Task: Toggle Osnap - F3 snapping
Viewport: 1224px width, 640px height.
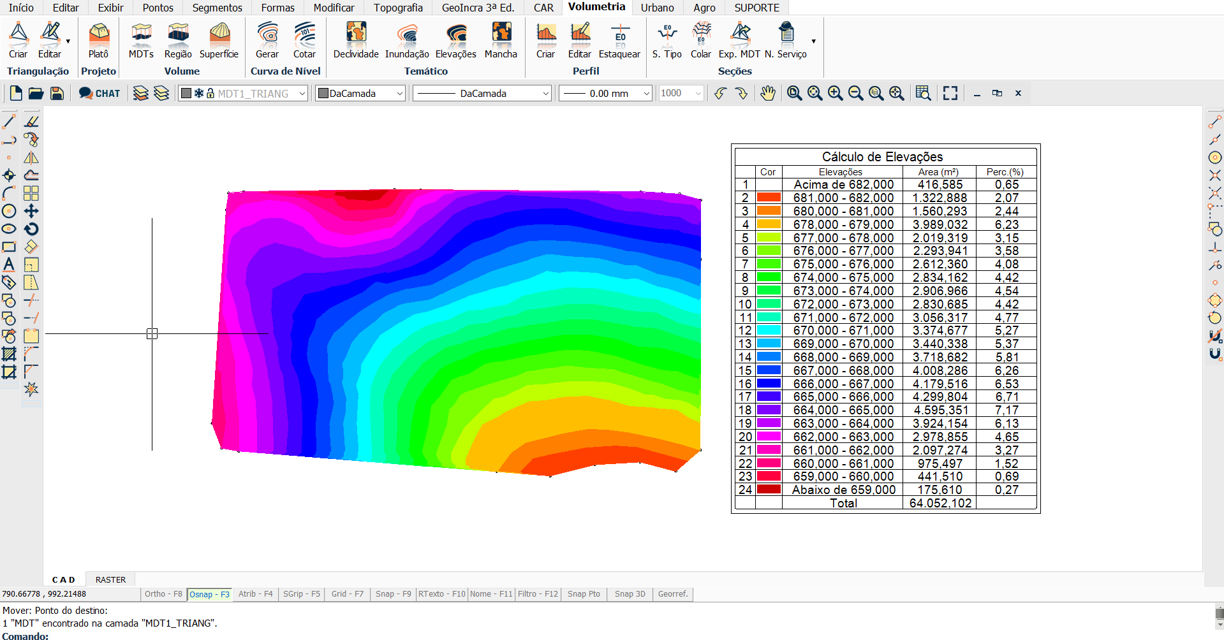Action: (209, 594)
